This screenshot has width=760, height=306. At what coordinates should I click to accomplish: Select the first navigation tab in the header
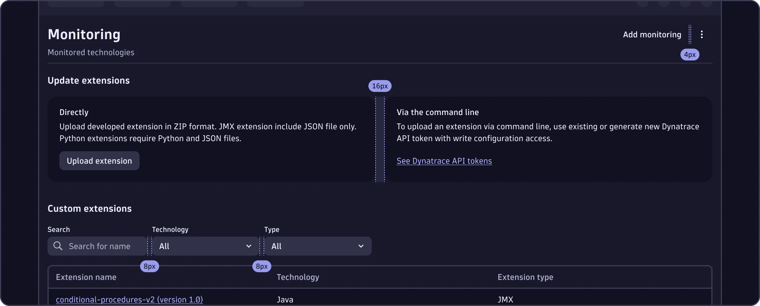point(76,3)
